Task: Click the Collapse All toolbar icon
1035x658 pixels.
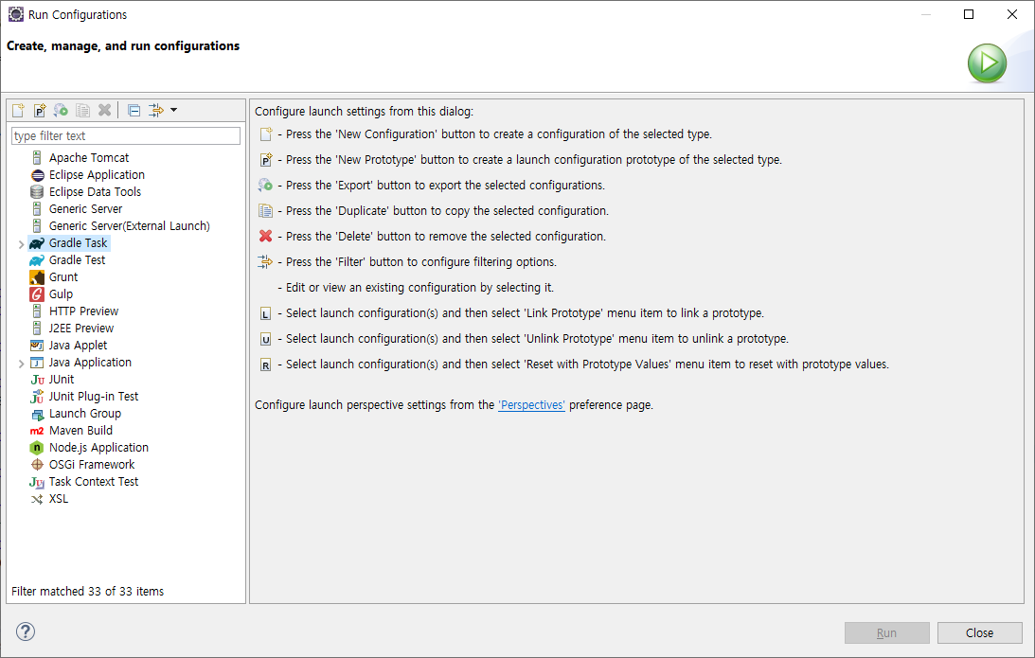Action: tap(134, 110)
